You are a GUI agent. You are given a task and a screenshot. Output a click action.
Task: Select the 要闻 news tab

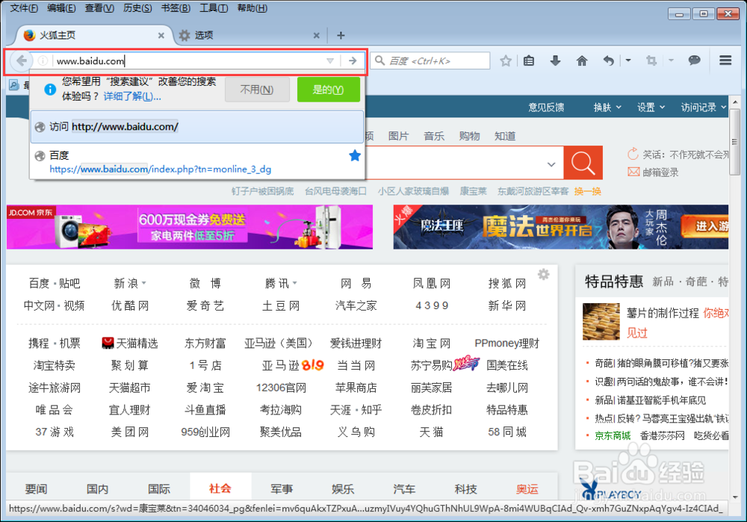(x=36, y=488)
